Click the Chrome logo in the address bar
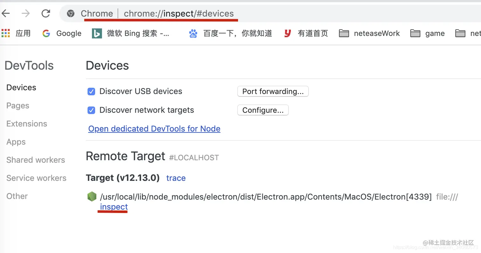481x253 pixels. (70, 14)
